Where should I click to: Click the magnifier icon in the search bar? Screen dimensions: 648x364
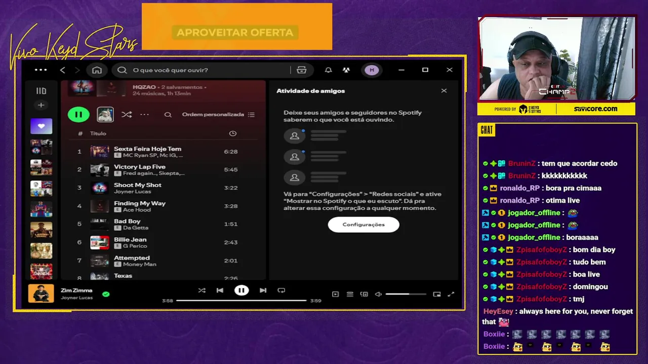[122, 70]
